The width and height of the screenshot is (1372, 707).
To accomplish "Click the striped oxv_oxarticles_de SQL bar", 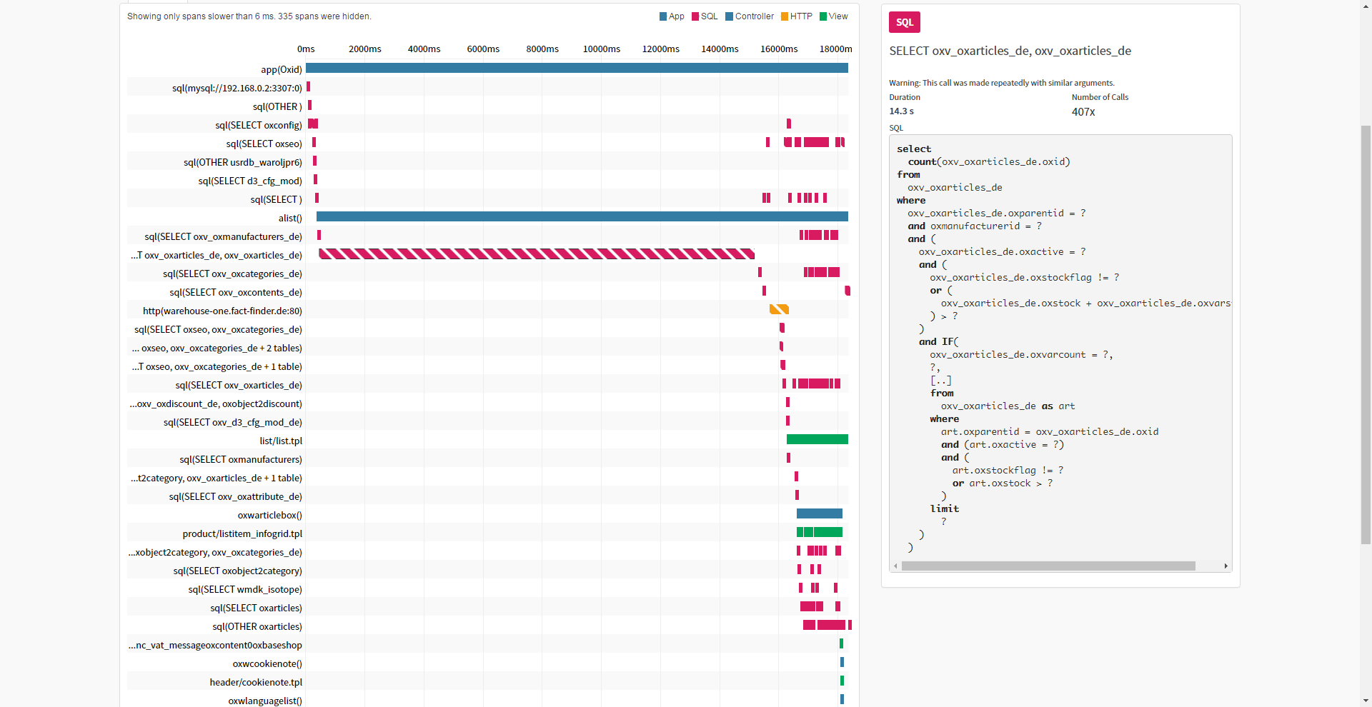I will 536,254.
